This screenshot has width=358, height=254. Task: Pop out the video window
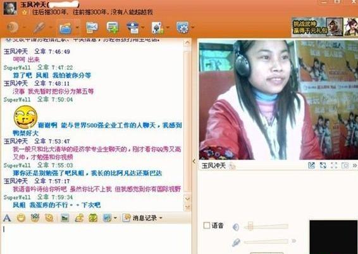(x=311, y=165)
